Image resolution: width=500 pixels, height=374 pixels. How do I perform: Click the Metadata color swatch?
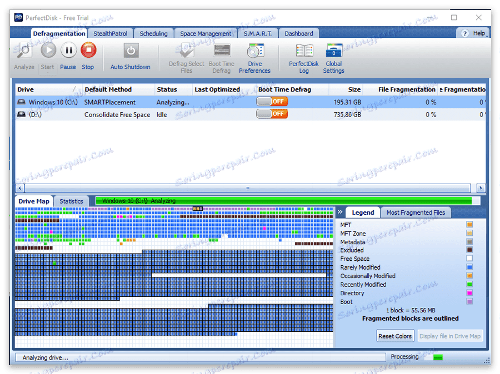(x=469, y=241)
